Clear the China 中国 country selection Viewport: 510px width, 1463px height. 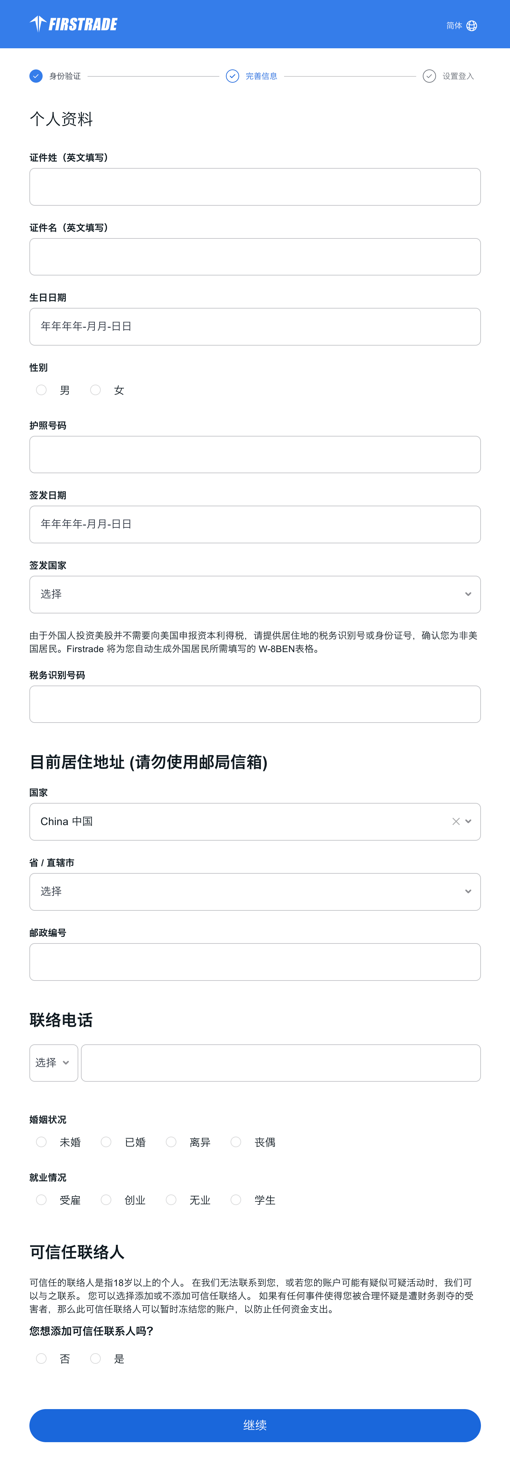[x=455, y=821]
